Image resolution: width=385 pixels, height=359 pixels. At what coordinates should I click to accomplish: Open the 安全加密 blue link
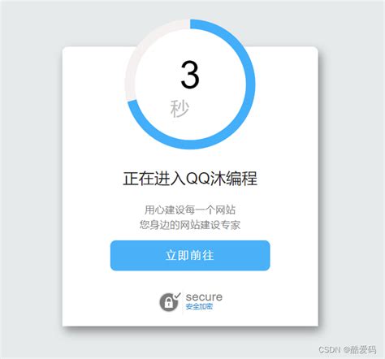(x=199, y=306)
